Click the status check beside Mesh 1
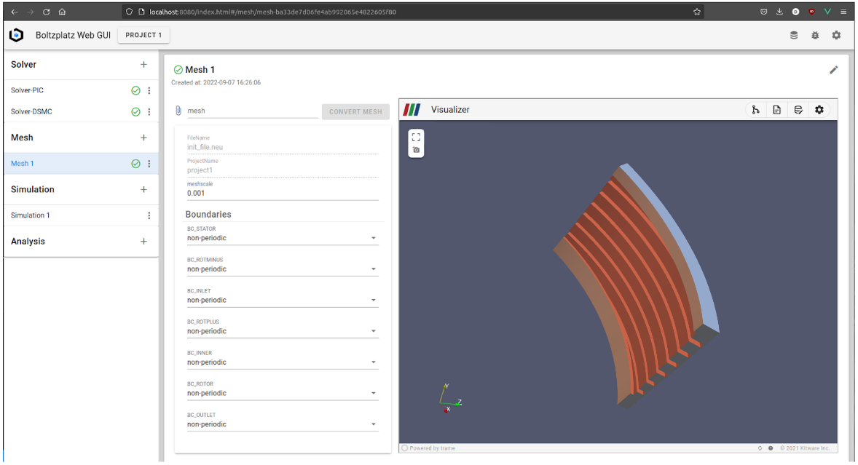858x465 pixels. 135,163
